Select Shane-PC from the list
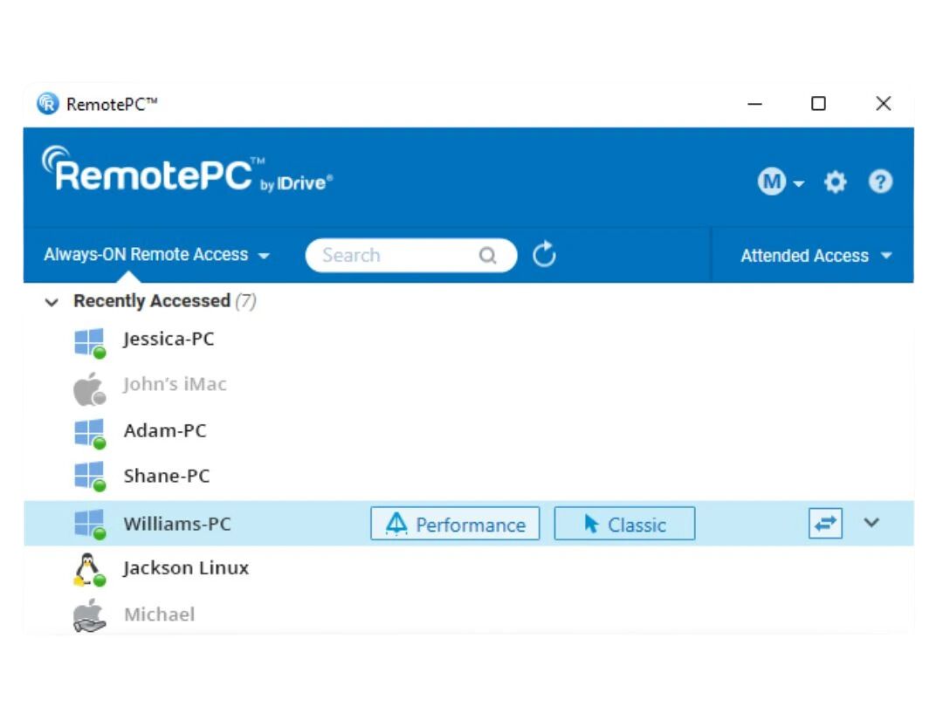943x707 pixels. click(167, 476)
